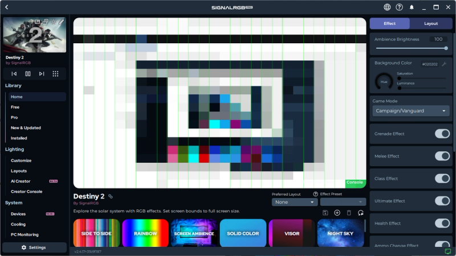The width and height of the screenshot is (456, 256).
Task: Click the notification bell icon
Action: [x=412, y=7]
